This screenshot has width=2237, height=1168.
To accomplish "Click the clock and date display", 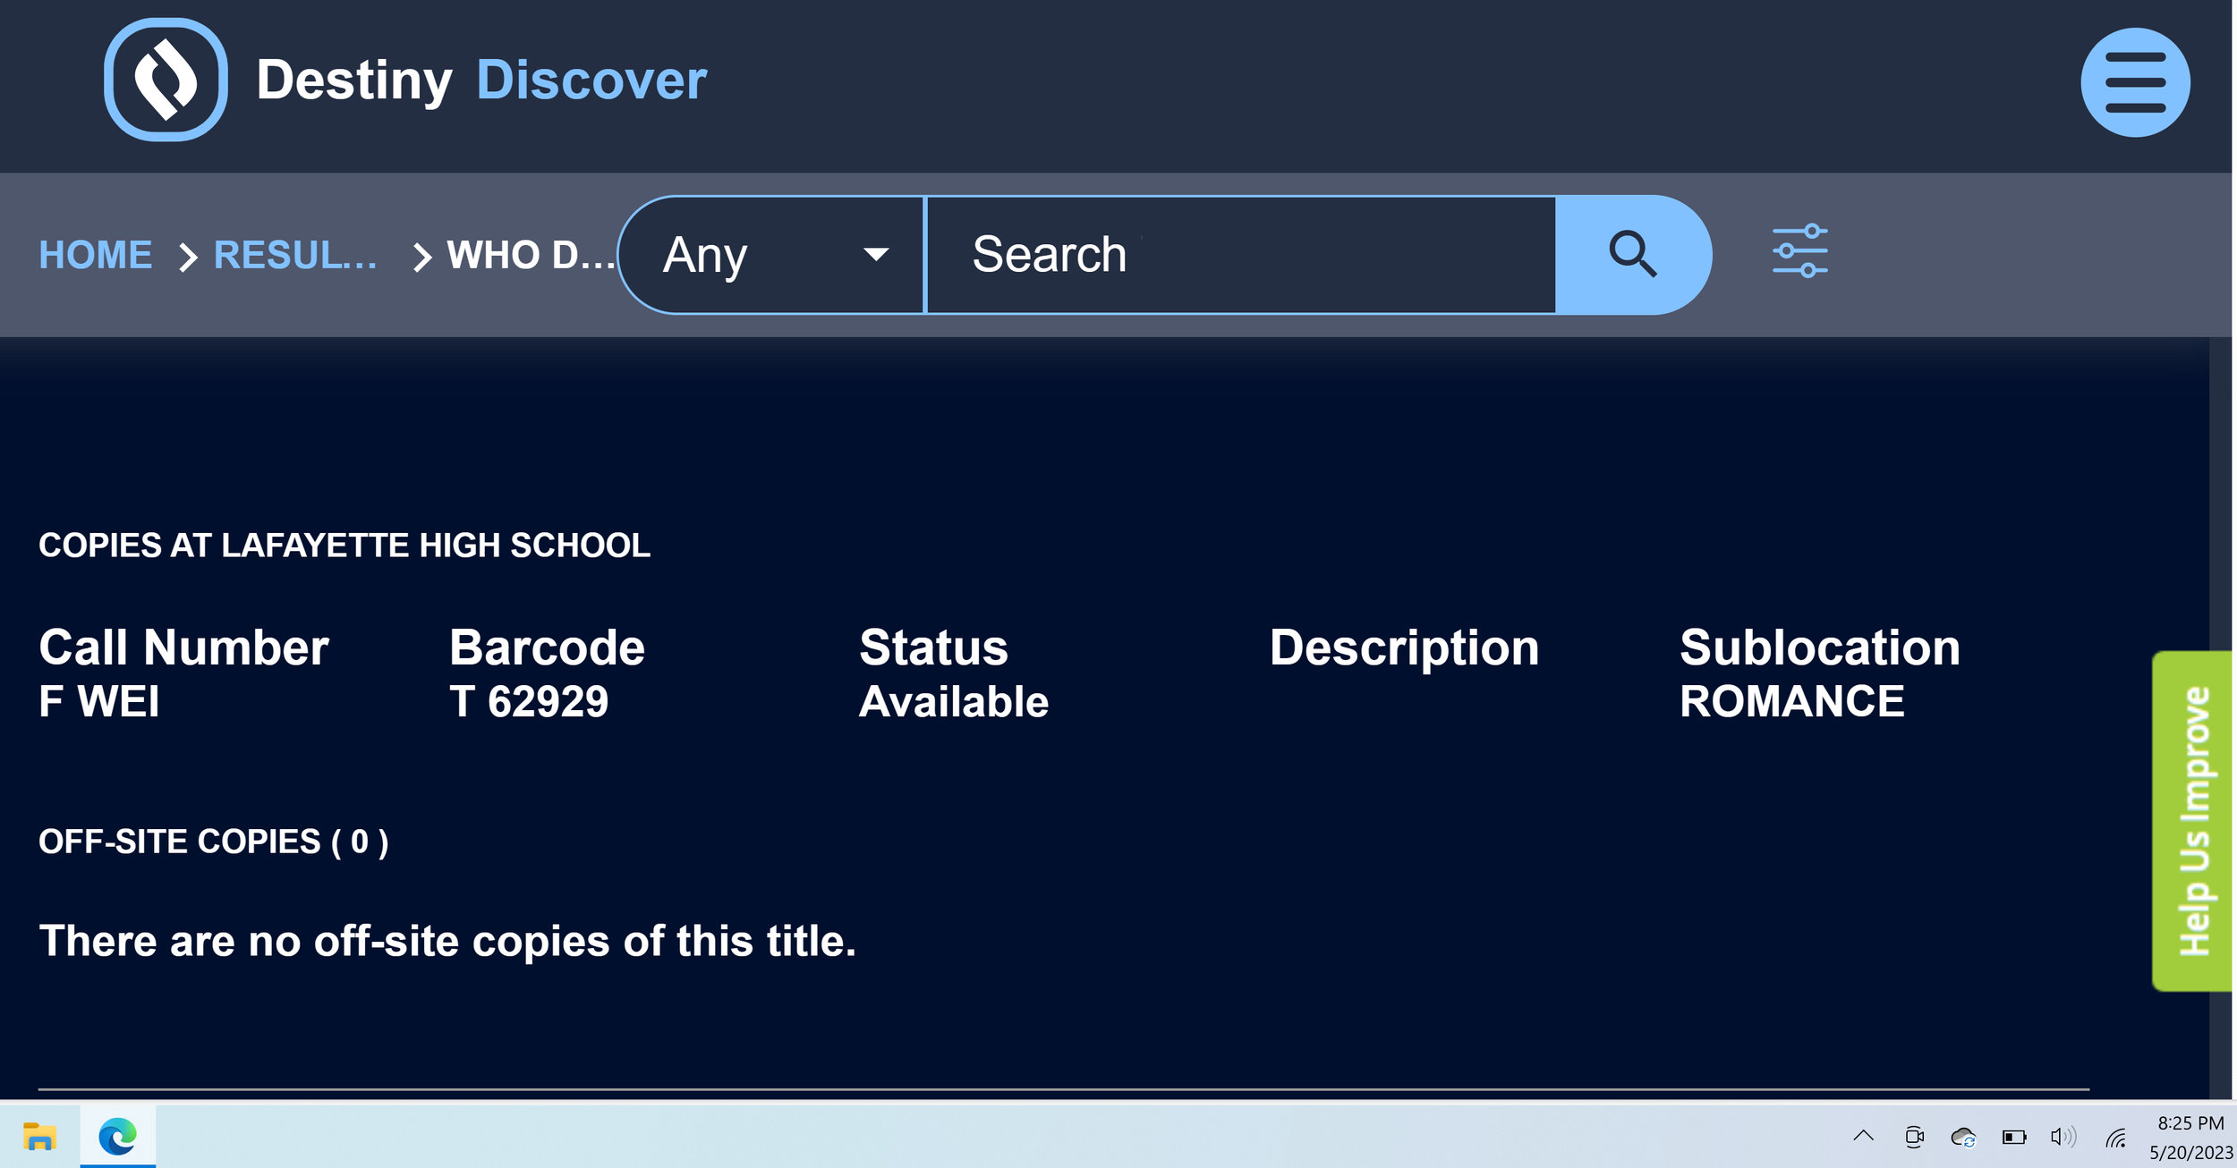I will [2189, 1138].
